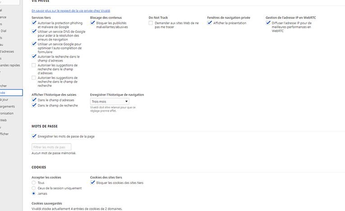The height and width of the screenshot is (211, 345).
Task: Open the Synchronisation settings section in sidebar
Action: [x=7, y=113]
